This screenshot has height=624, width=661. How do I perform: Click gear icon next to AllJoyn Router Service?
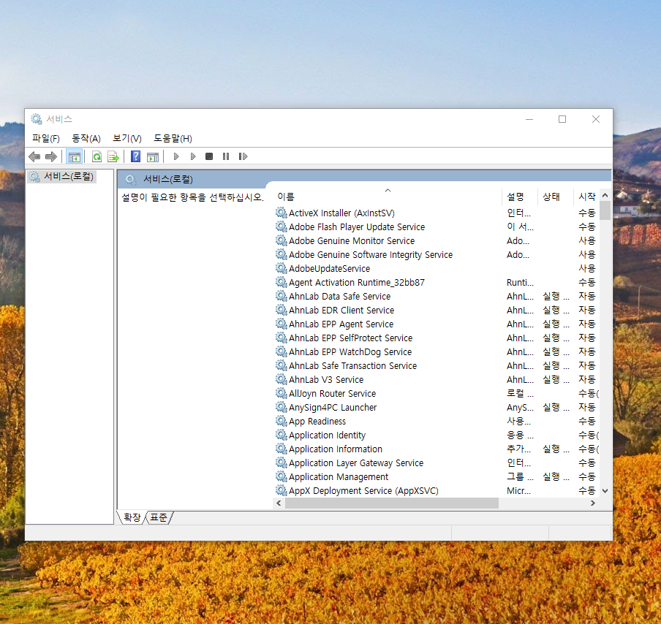coord(282,393)
